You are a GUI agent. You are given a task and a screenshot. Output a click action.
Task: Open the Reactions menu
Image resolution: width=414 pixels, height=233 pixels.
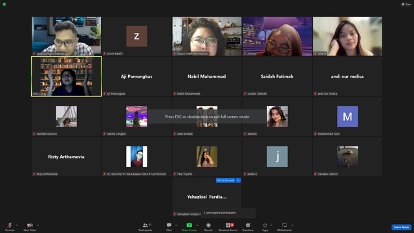click(248, 227)
